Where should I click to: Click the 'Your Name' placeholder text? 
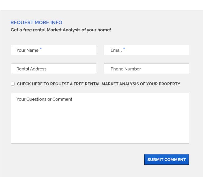click(x=27, y=50)
